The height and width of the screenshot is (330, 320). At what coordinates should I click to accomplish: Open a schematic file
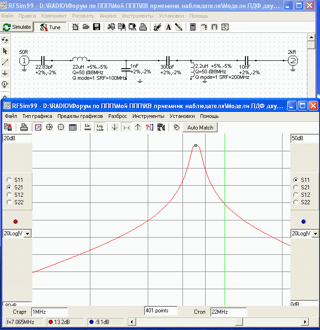point(86,27)
